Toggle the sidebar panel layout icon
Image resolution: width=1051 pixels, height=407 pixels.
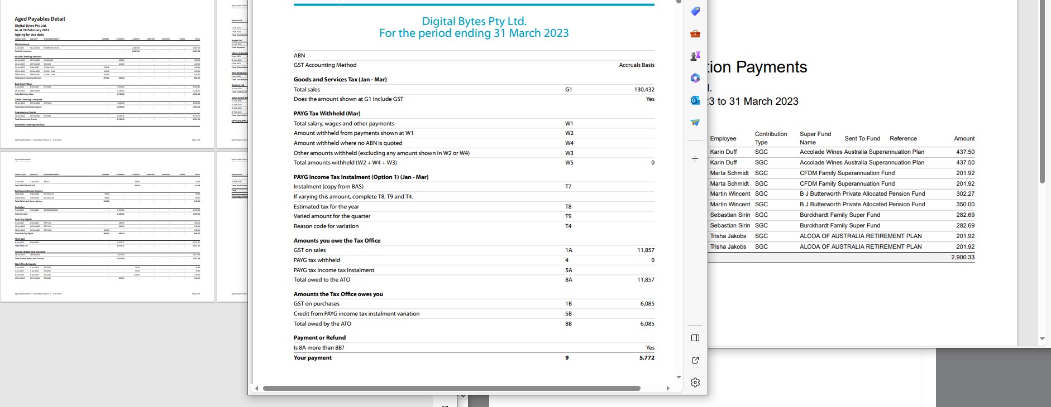[x=695, y=338]
